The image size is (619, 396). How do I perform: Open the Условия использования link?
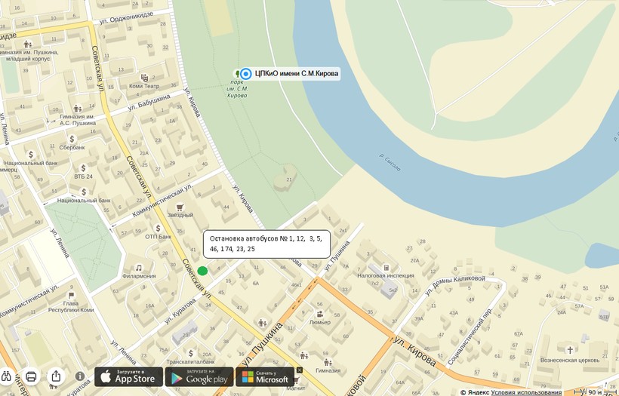tap(526, 392)
